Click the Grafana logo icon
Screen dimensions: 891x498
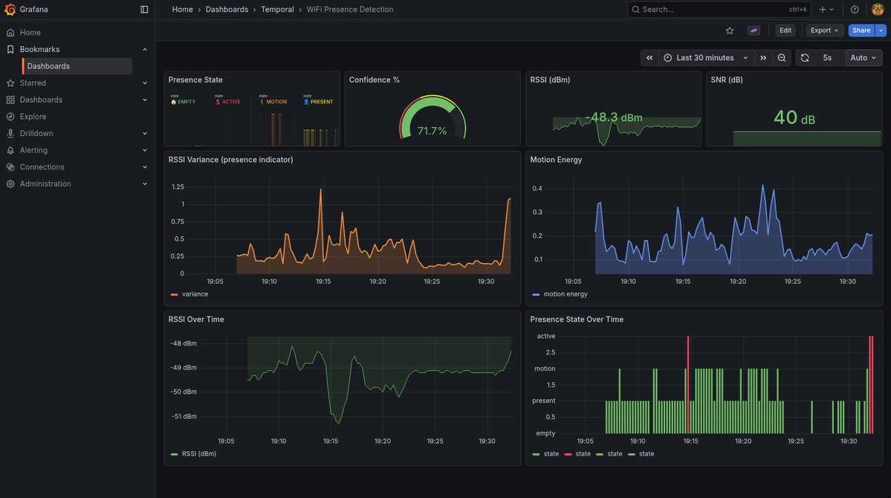[10, 9]
